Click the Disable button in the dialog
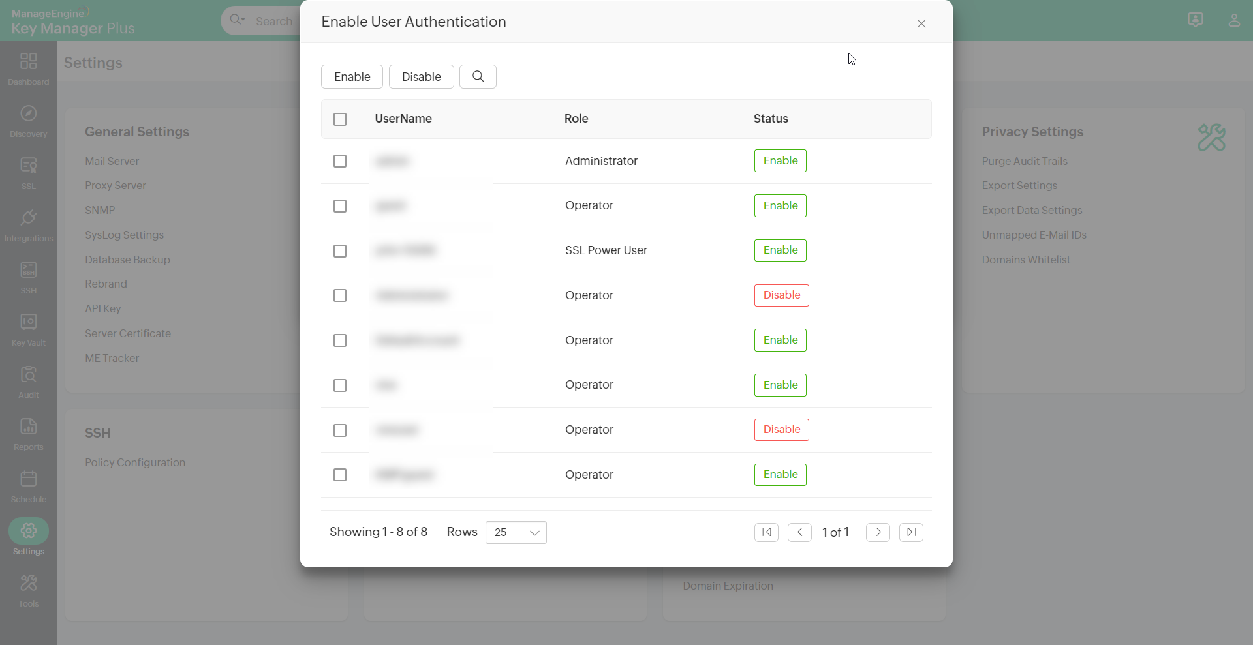The width and height of the screenshot is (1253, 645). coord(421,76)
